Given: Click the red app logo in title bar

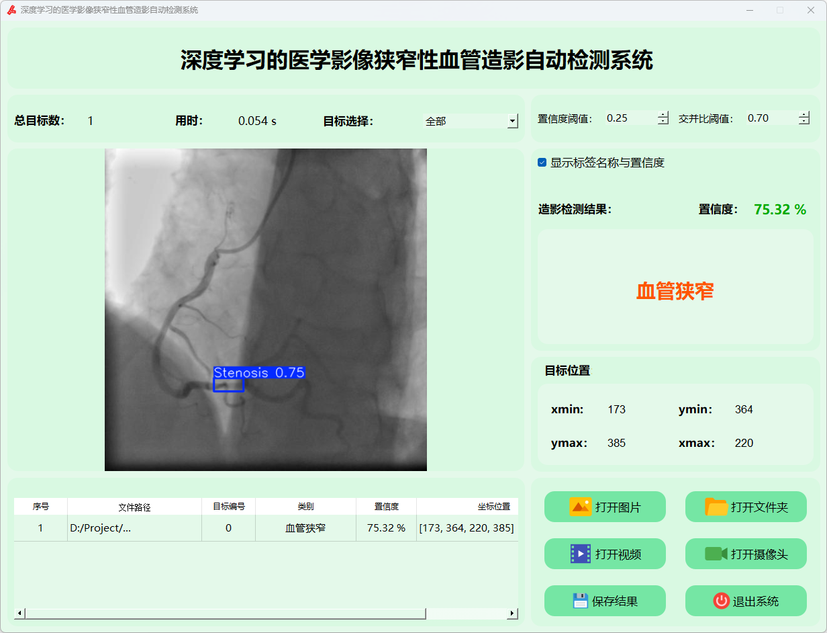Looking at the screenshot, I should pos(11,10).
